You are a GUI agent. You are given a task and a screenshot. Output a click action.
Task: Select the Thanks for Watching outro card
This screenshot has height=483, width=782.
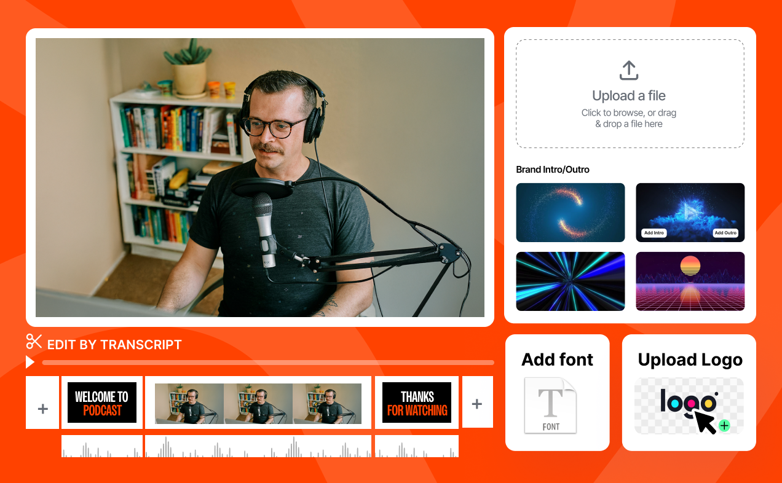coord(417,402)
